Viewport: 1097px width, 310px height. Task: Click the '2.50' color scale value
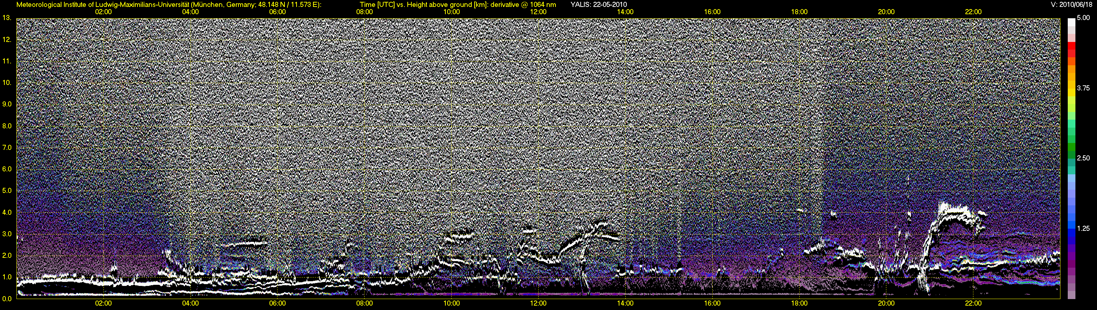point(1083,158)
